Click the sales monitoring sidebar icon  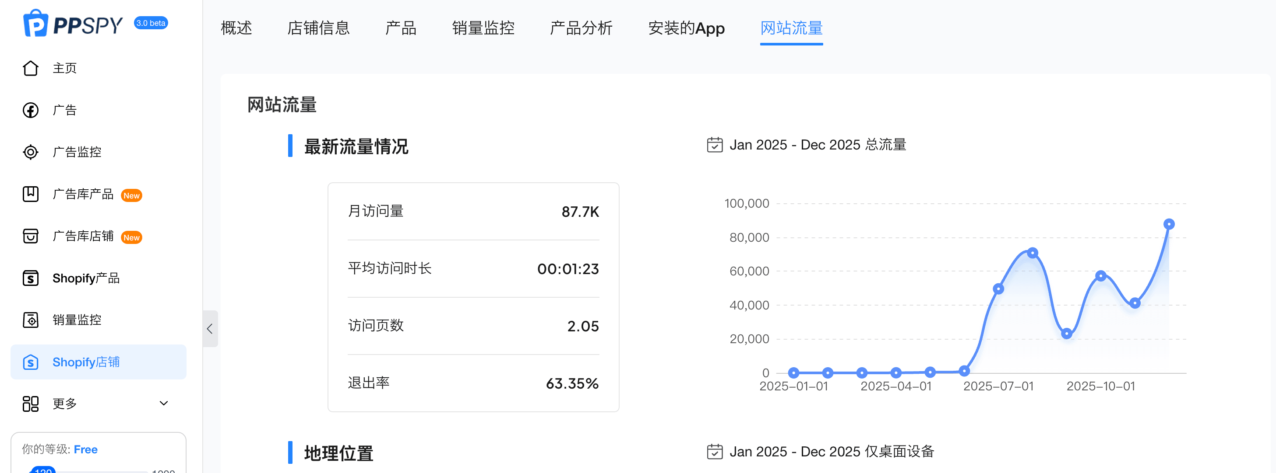click(x=31, y=320)
